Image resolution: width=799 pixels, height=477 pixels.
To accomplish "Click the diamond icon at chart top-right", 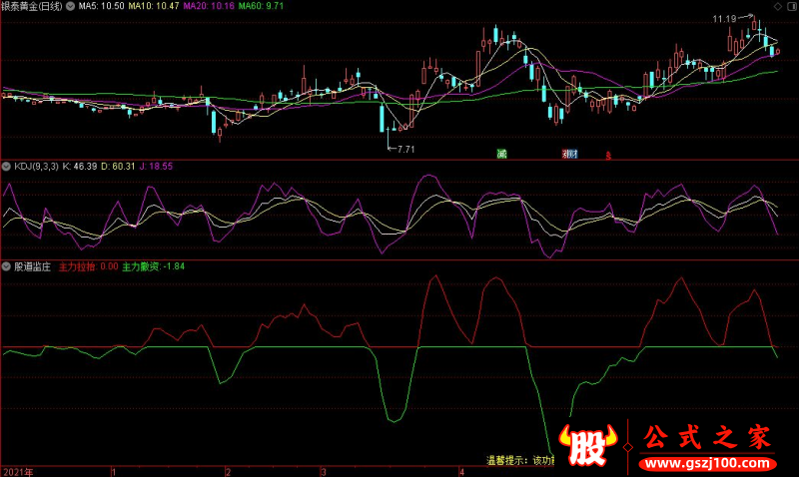I will (x=778, y=6).
